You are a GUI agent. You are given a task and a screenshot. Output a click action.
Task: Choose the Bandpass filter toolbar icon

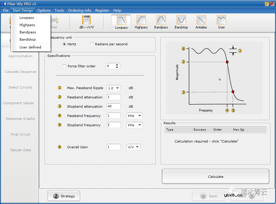[161, 22]
